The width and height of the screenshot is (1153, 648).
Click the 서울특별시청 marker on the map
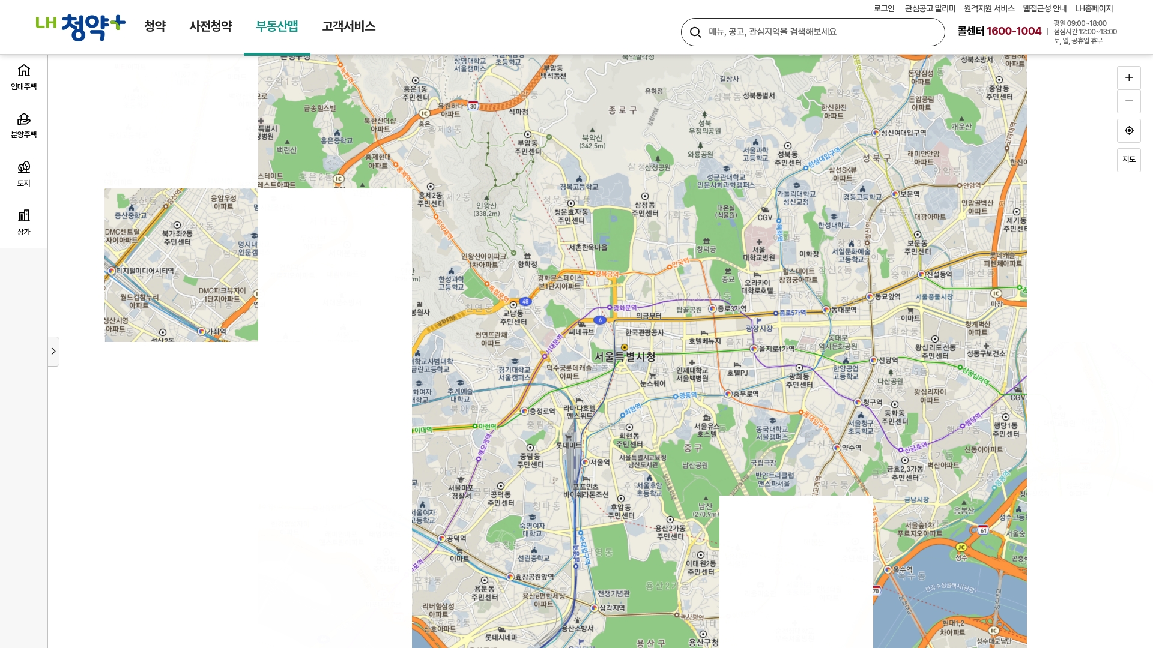pos(625,347)
